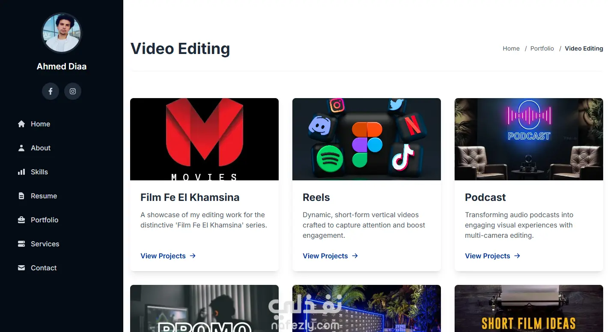
Task: Click the Skills bar chart icon
Action: pyautogui.click(x=21, y=172)
